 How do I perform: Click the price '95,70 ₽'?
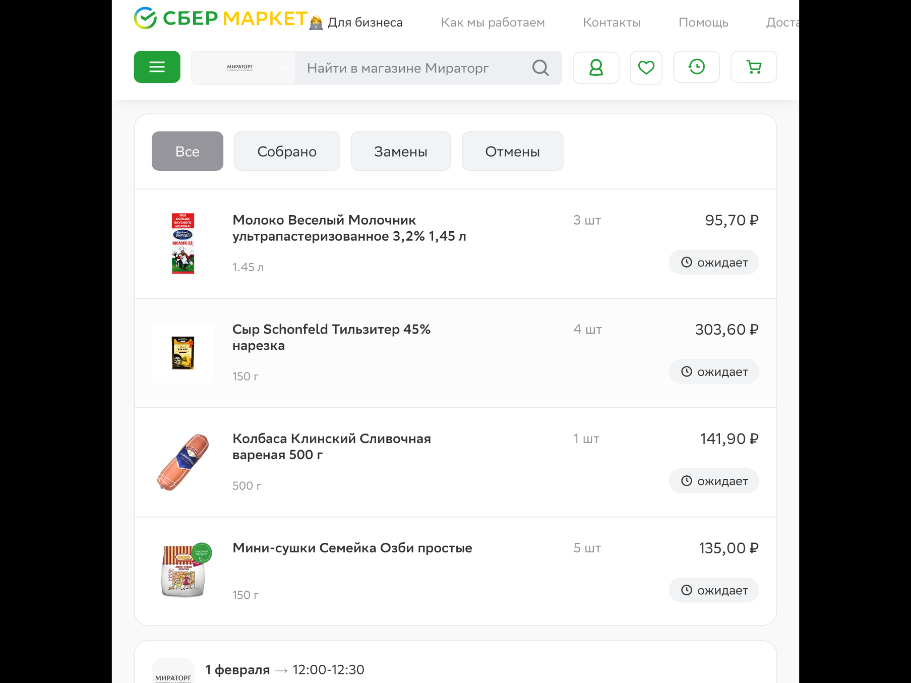pyautogui.click(x=732, y=220)
